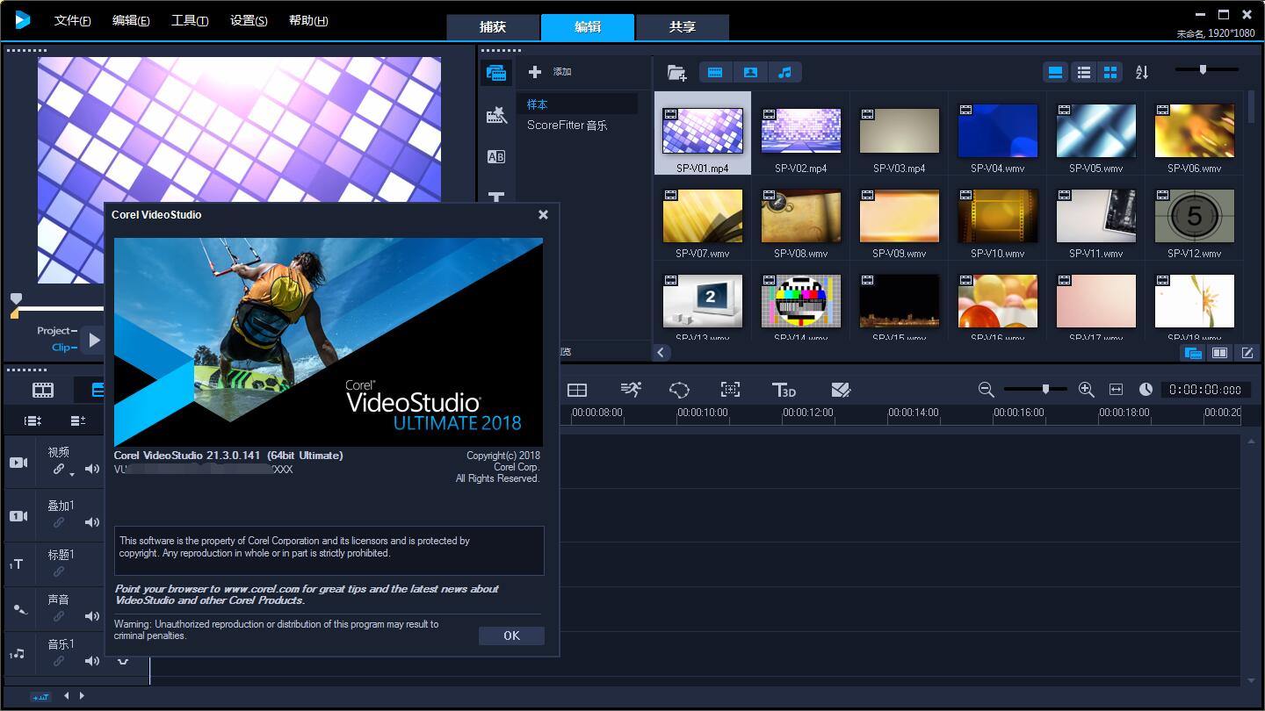
Task: Open the 文件(F) menu
Action: (72, 20)
